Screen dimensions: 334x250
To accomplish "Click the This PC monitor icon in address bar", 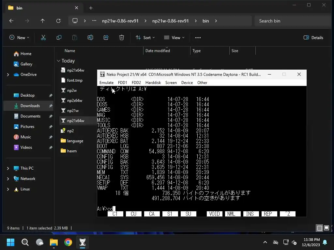I will coord(75,21).
